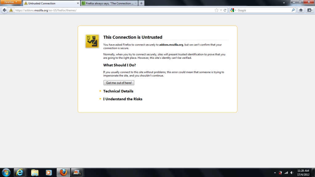
Task: Click the red security tray icon
Action: pos(280,173)
